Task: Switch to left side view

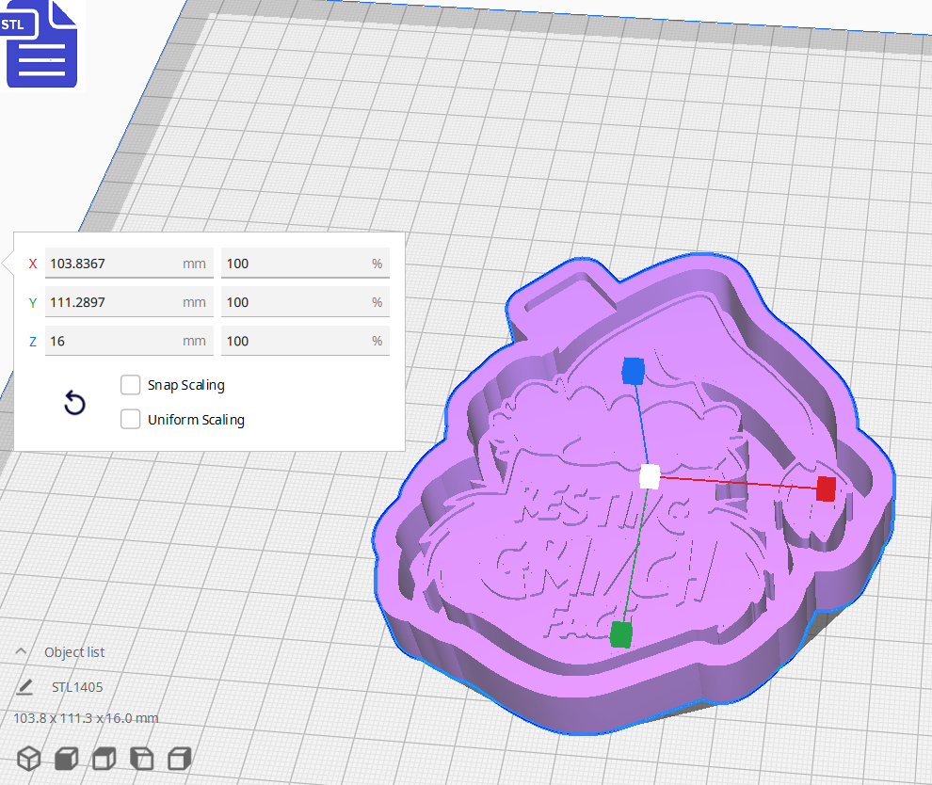Action: click(x=140, y=758)
